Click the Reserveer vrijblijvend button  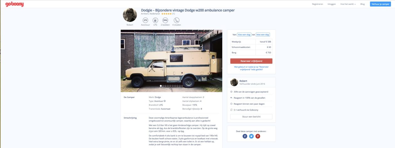(251, 61)
